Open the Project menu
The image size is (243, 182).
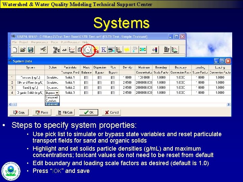point(24,42)
